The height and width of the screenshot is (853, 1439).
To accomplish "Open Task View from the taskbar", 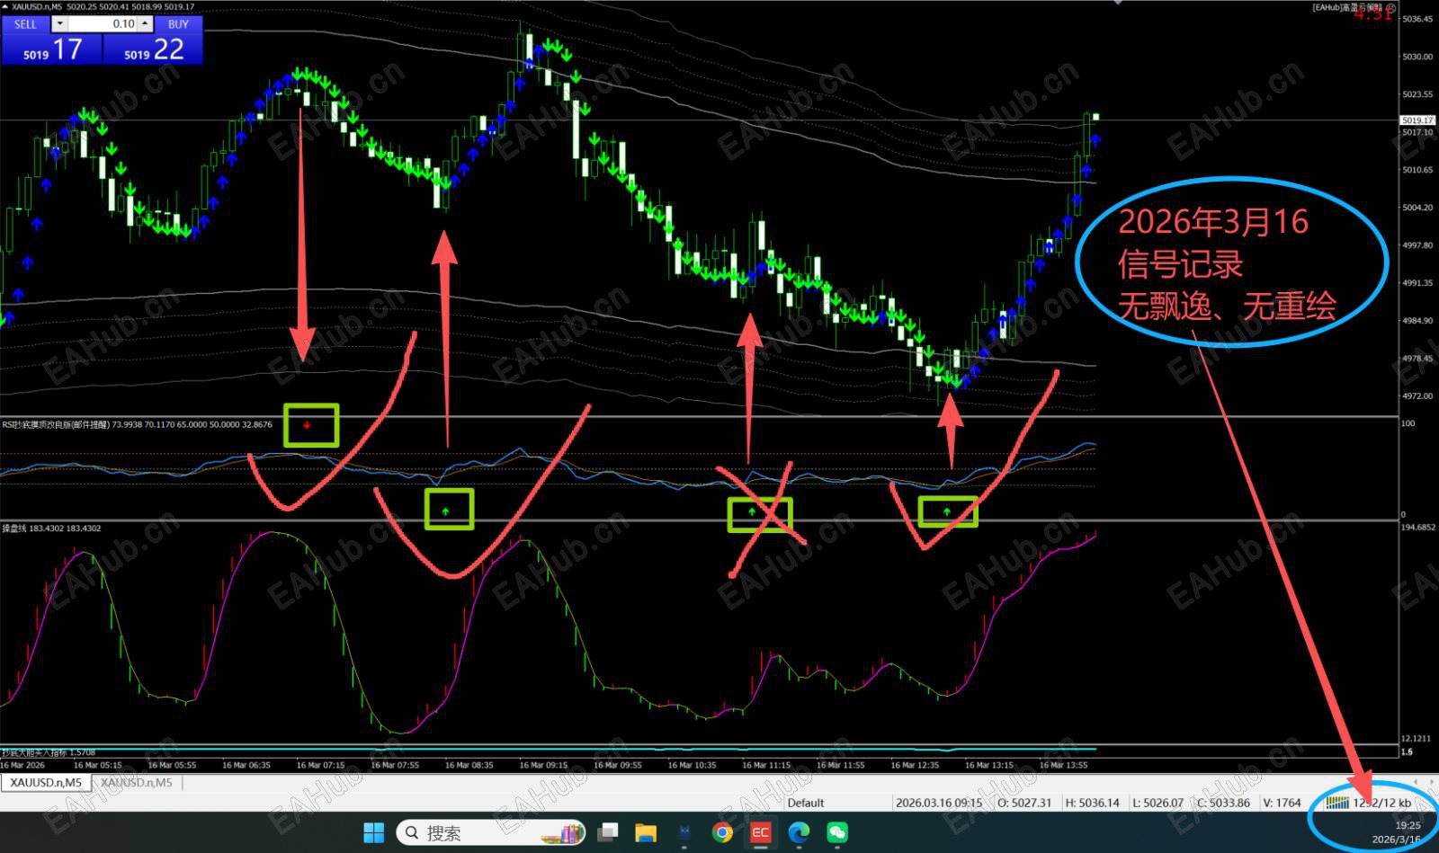I will click(608, 833).
